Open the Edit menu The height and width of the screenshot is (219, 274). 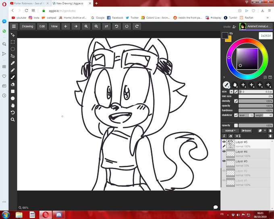click(42, 27)
